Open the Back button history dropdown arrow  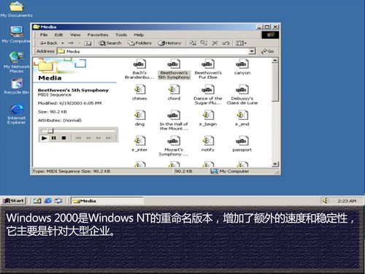pyautogui.click(x=63, y=43)
